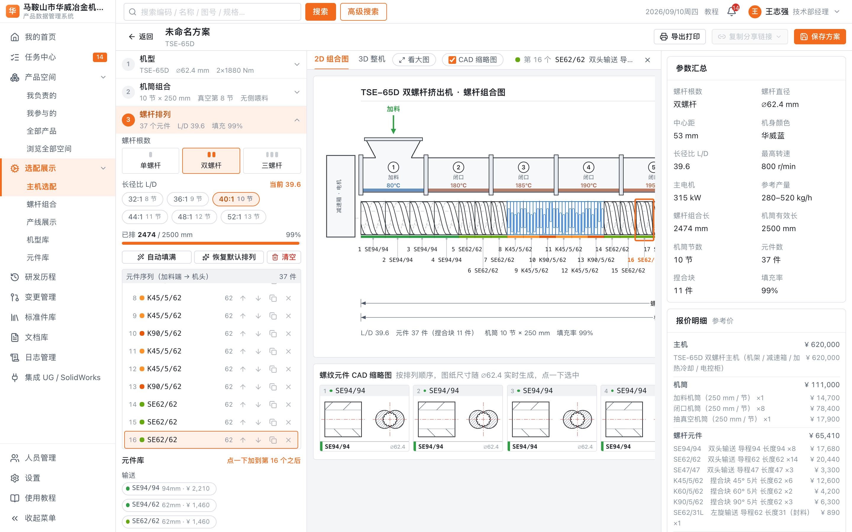Click the 保存方案 button
This screenshot has height=532, width=852.
pyautogui.click(x=820, y=37)
